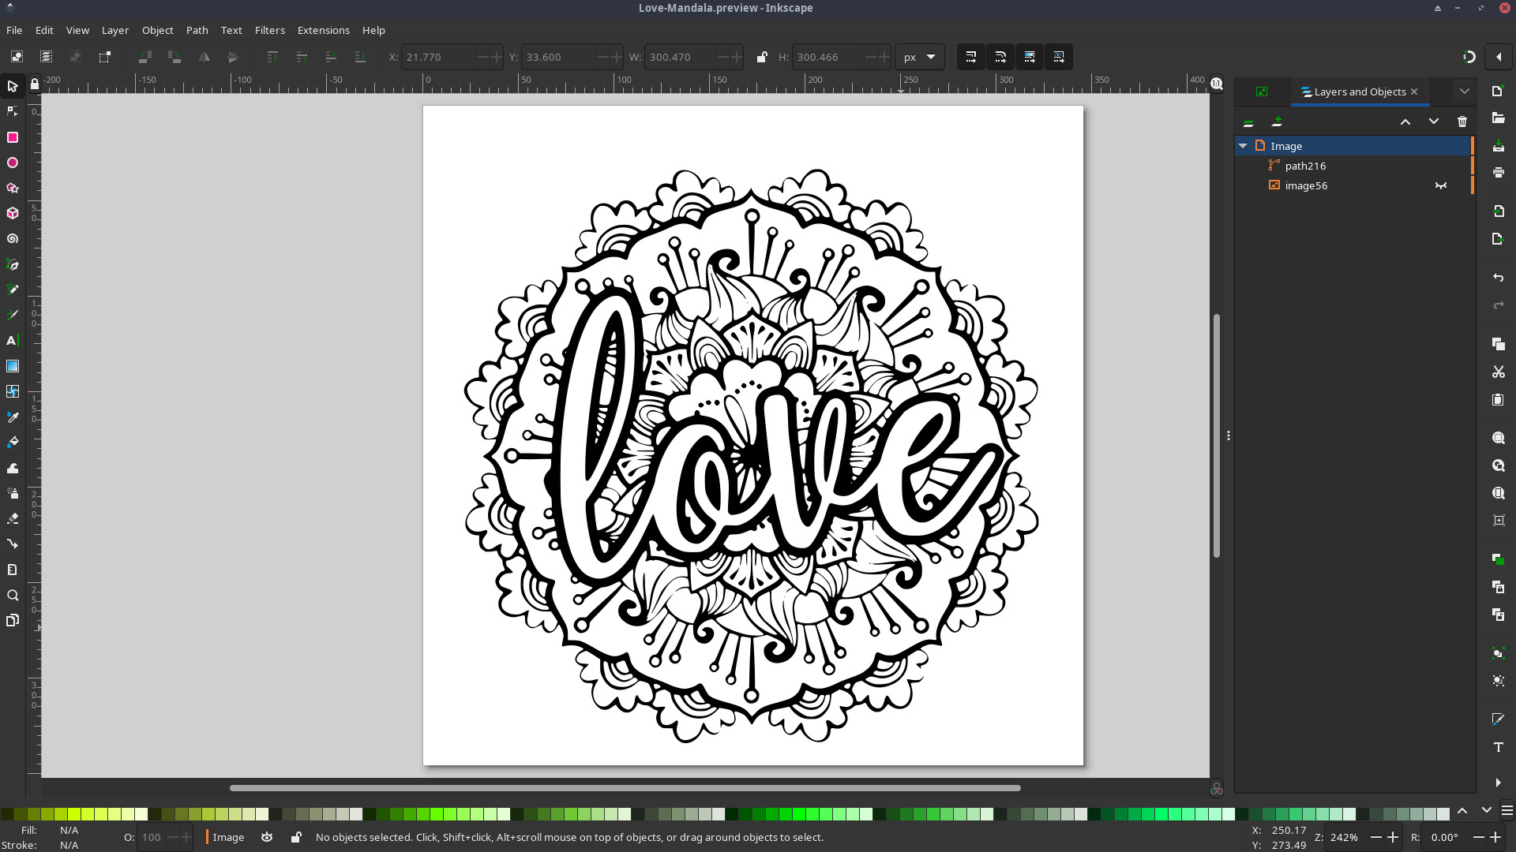Select the Ellipse tool

(x=13, y=163)
